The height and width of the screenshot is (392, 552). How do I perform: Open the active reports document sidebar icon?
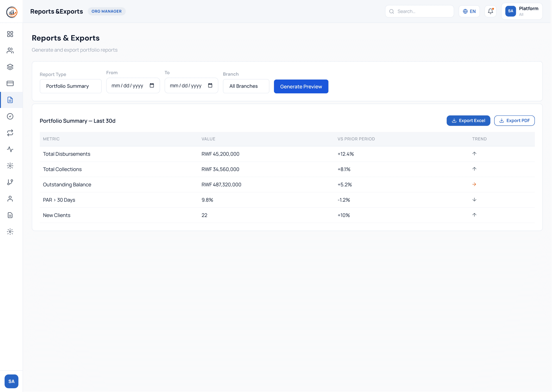coord(10,100)
